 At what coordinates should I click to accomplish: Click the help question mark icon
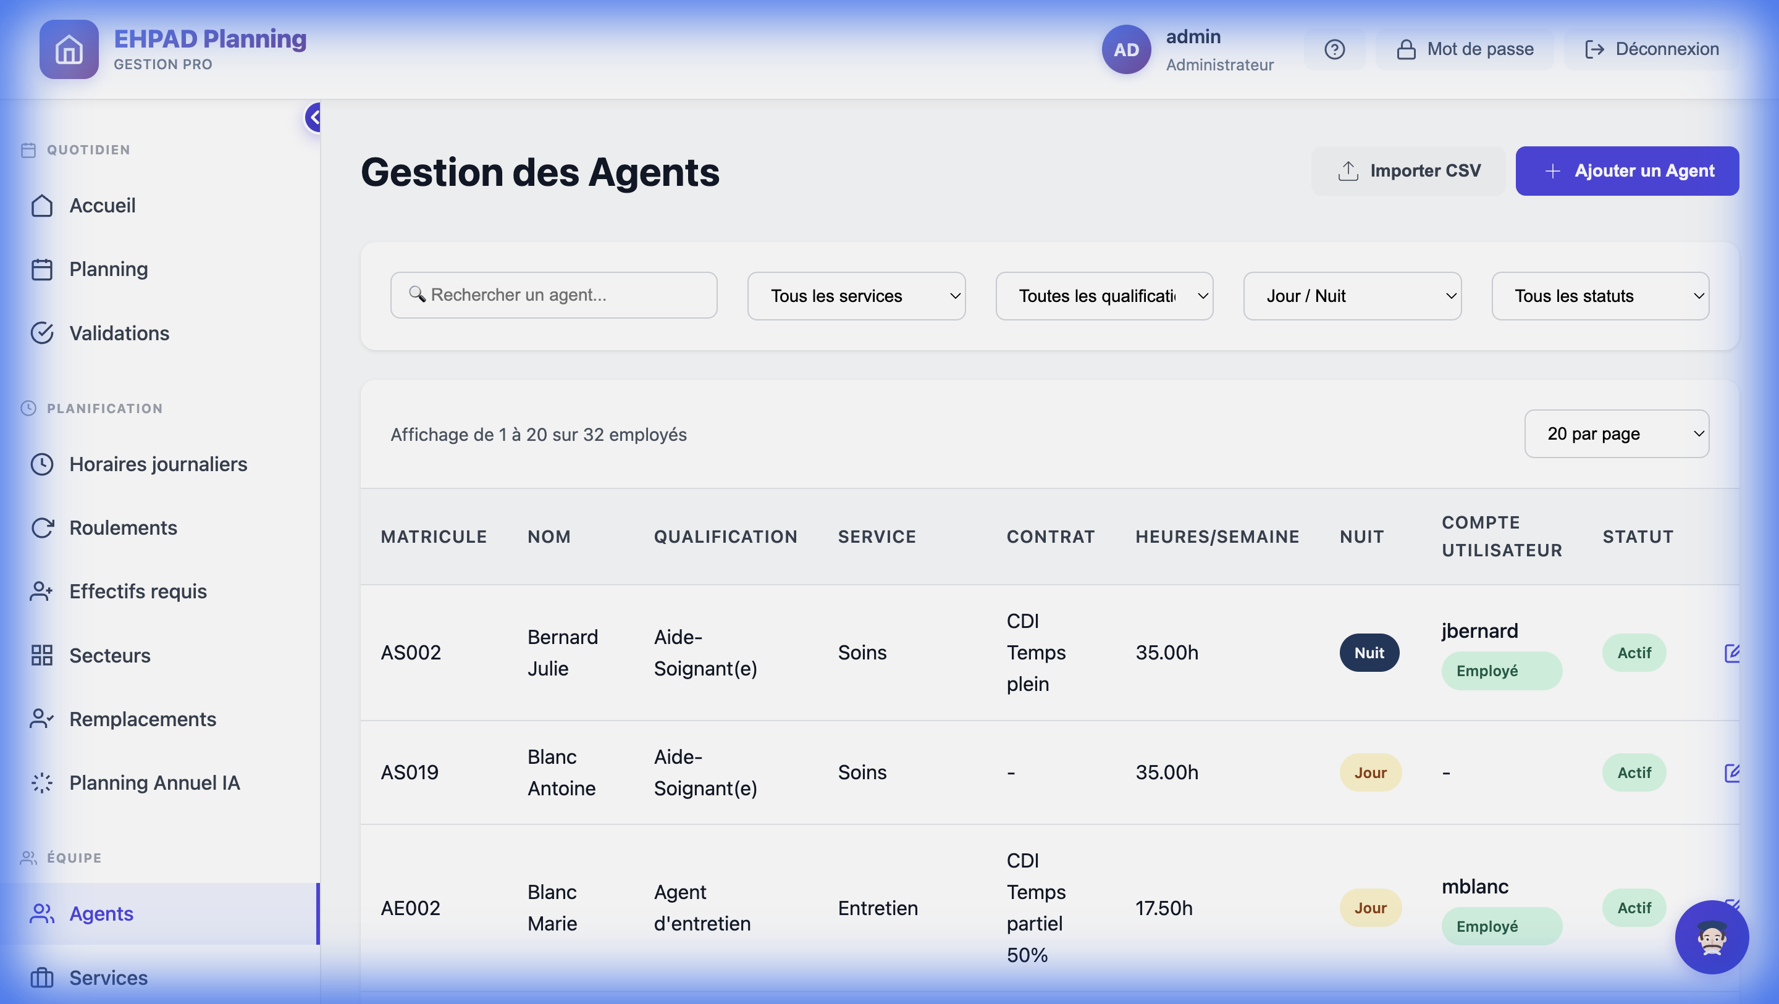tap(1335, 48)
